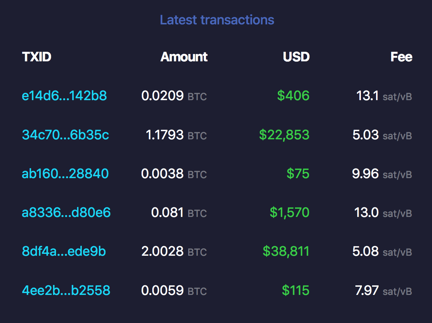Screen dimensions: 432x323
Task: Click the USD column header
Action: [x=296, y=57]
